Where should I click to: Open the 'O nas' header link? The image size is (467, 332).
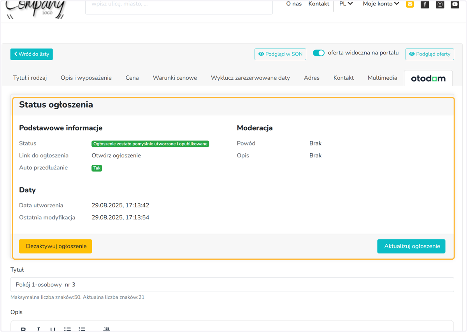tap(294, 3)
